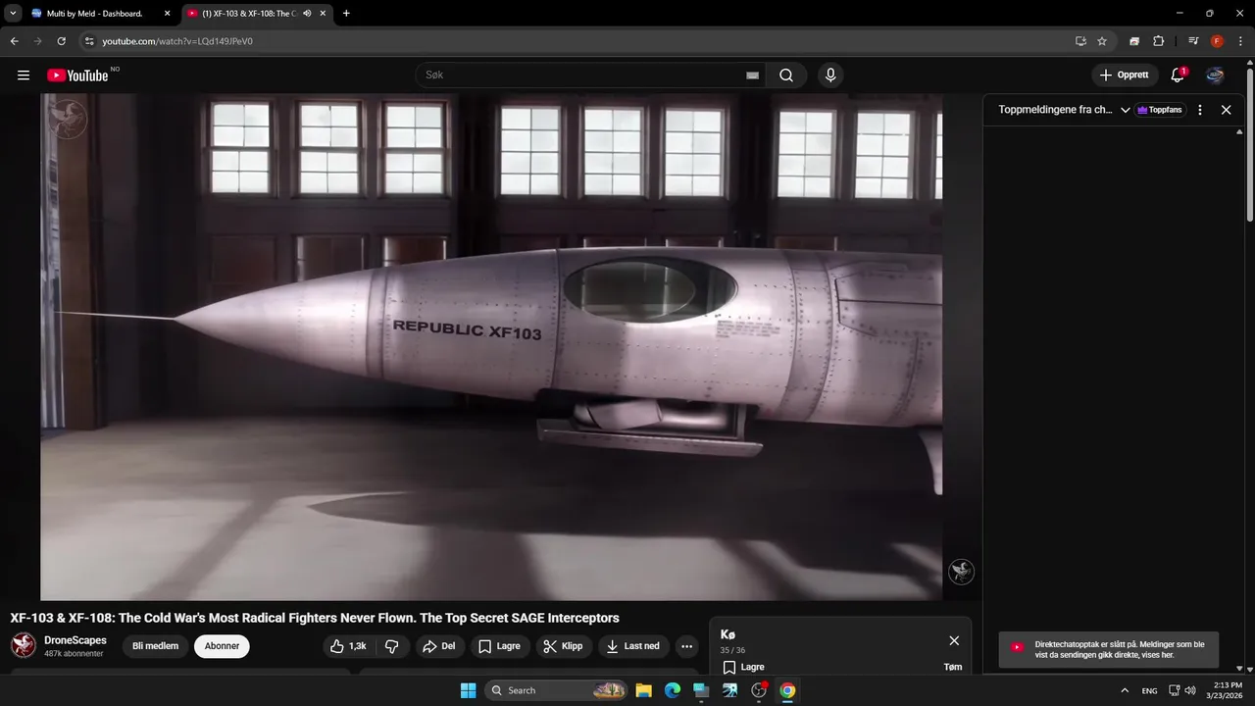Open the Chrome profile avatar
1255x706 pixels.
point(1217,41)
